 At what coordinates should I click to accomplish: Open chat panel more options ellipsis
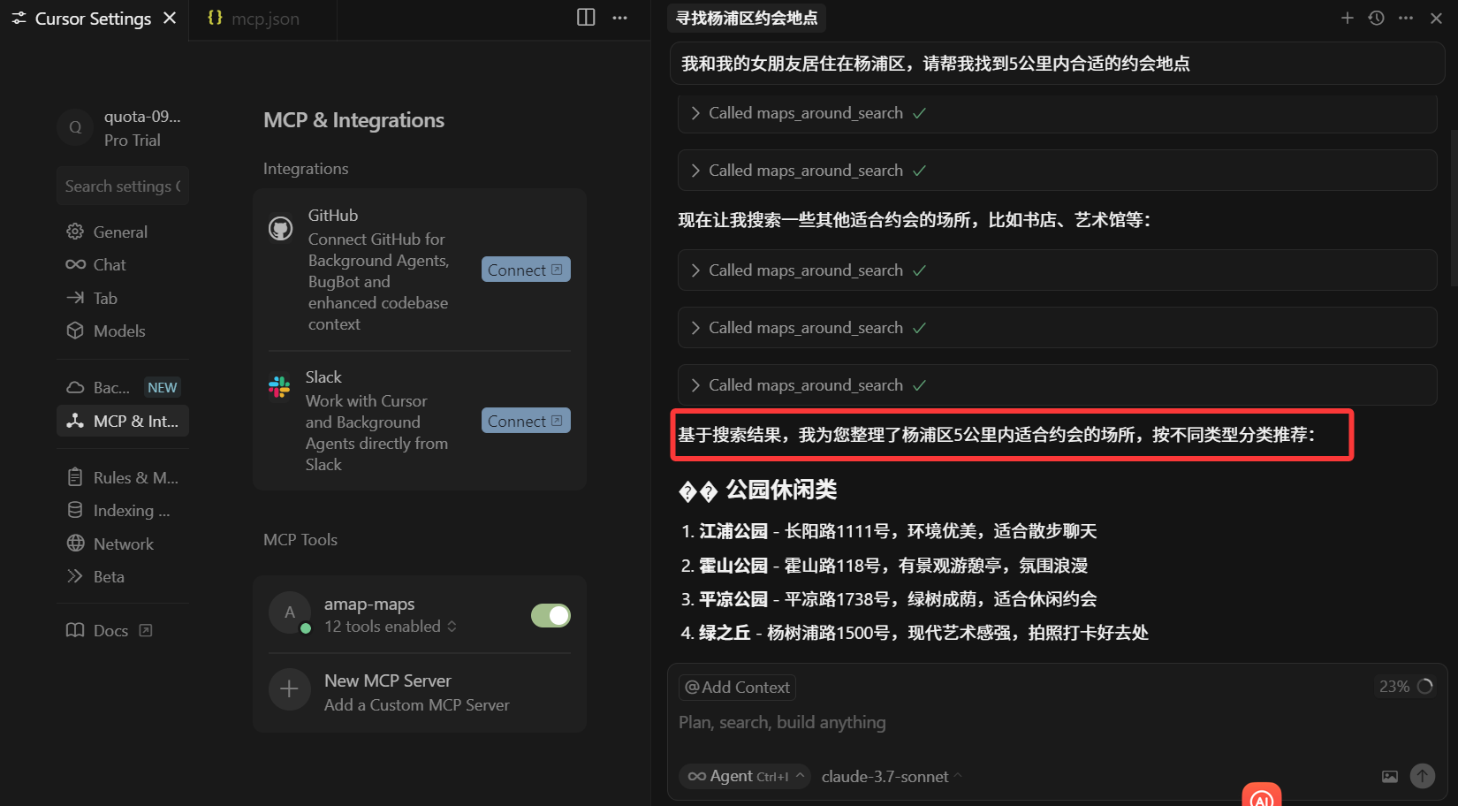point(1406,18)
